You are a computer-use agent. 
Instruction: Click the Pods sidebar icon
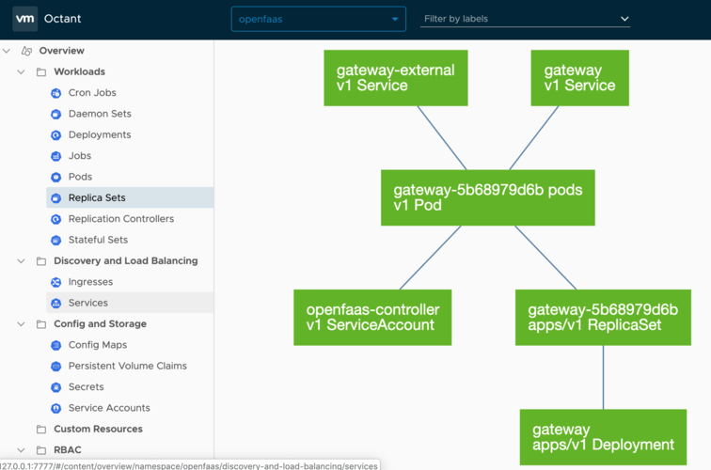click(55, 177)
